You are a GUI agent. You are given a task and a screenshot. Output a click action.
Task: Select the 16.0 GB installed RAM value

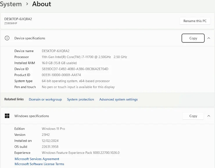tap(59, 63)
